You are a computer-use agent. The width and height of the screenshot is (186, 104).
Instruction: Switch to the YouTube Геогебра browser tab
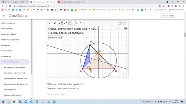point(70,2)
